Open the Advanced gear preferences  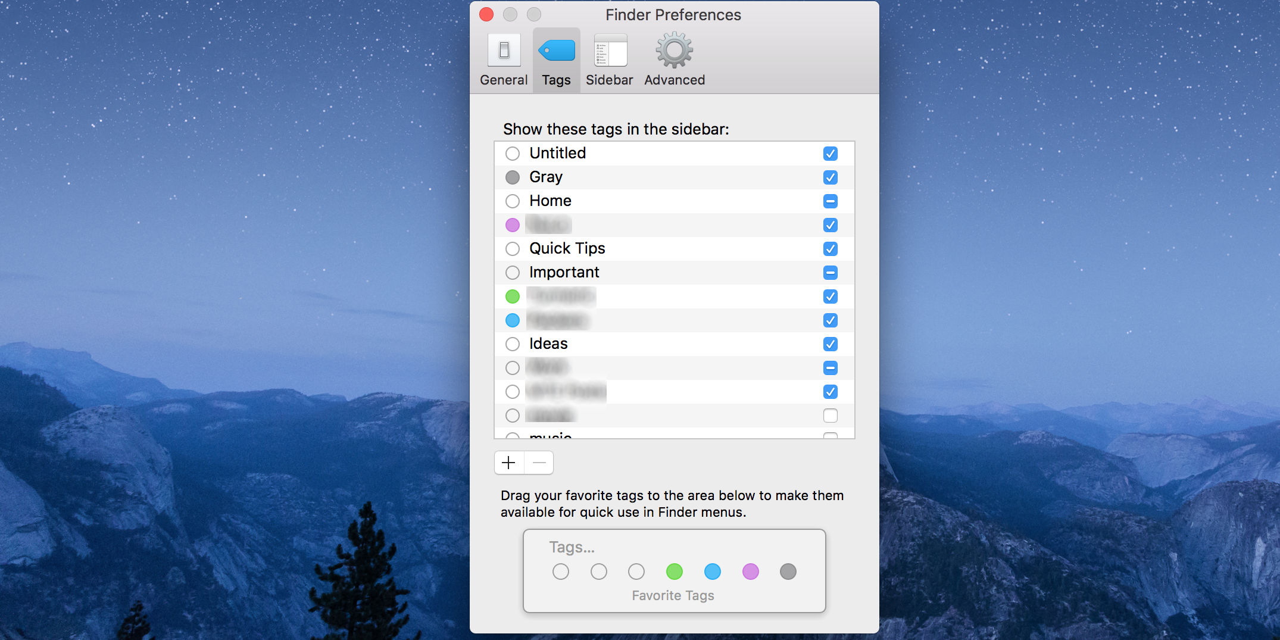(674, 60)
